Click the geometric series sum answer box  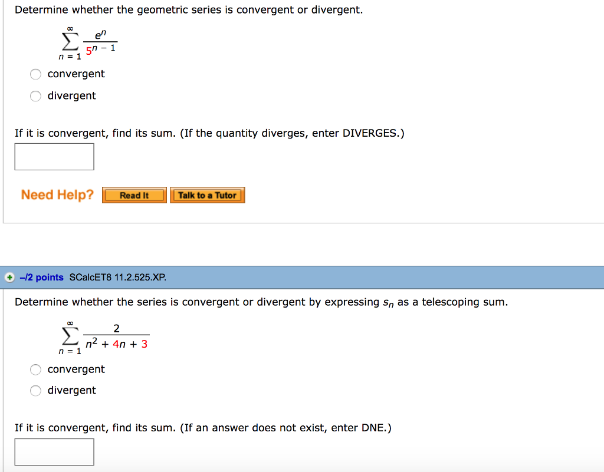(54, 156)
